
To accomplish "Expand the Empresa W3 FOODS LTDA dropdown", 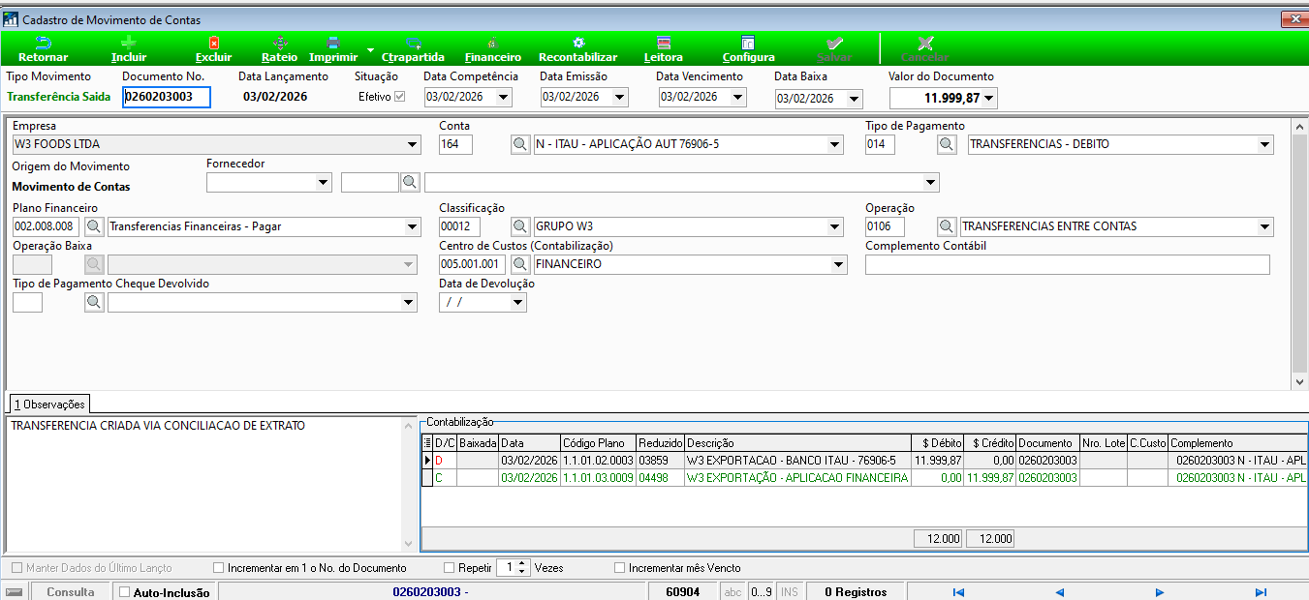I will pos(413,145).
